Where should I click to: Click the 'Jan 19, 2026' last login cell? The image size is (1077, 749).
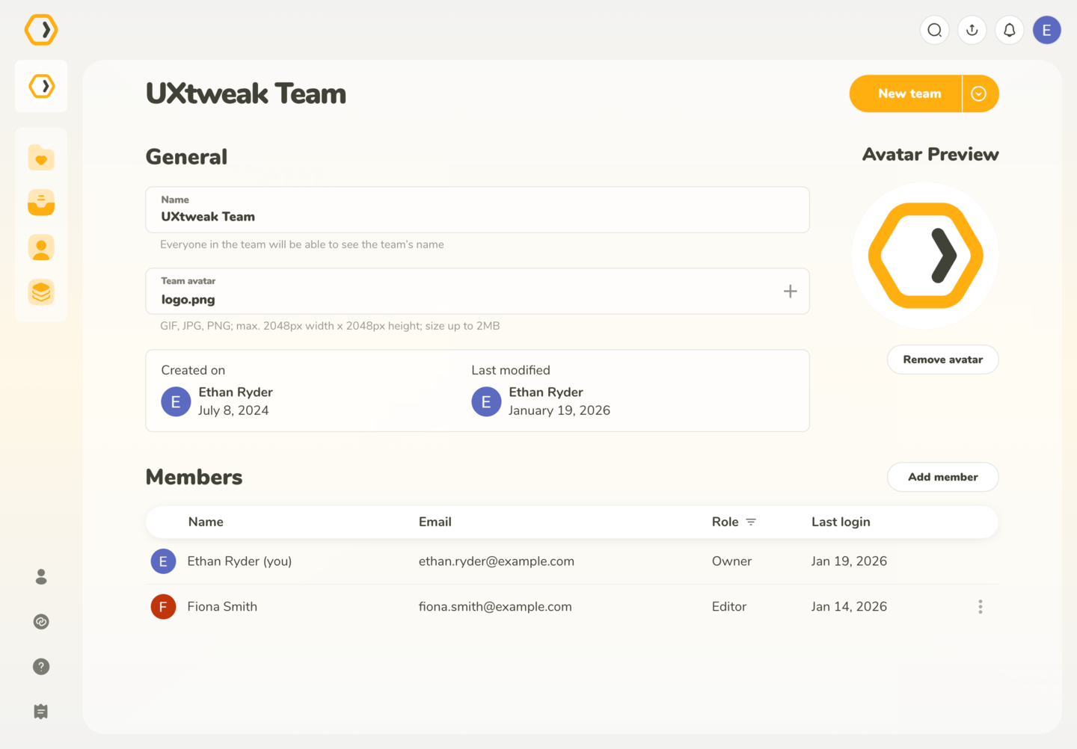point(849,561)
